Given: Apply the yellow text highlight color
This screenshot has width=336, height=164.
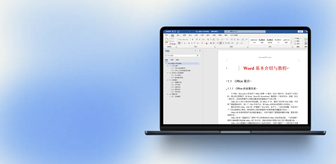Looking at the screenshot, I should pyautogui.click(x=202, y=43).
